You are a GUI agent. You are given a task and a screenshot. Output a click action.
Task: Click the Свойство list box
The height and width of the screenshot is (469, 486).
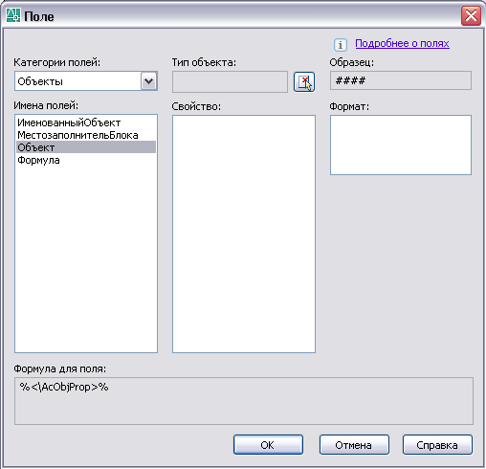(244, 234)
